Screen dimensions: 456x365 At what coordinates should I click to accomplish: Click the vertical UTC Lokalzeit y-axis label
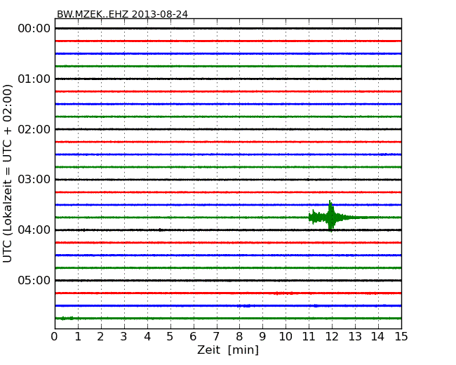(x=8, y=173)
